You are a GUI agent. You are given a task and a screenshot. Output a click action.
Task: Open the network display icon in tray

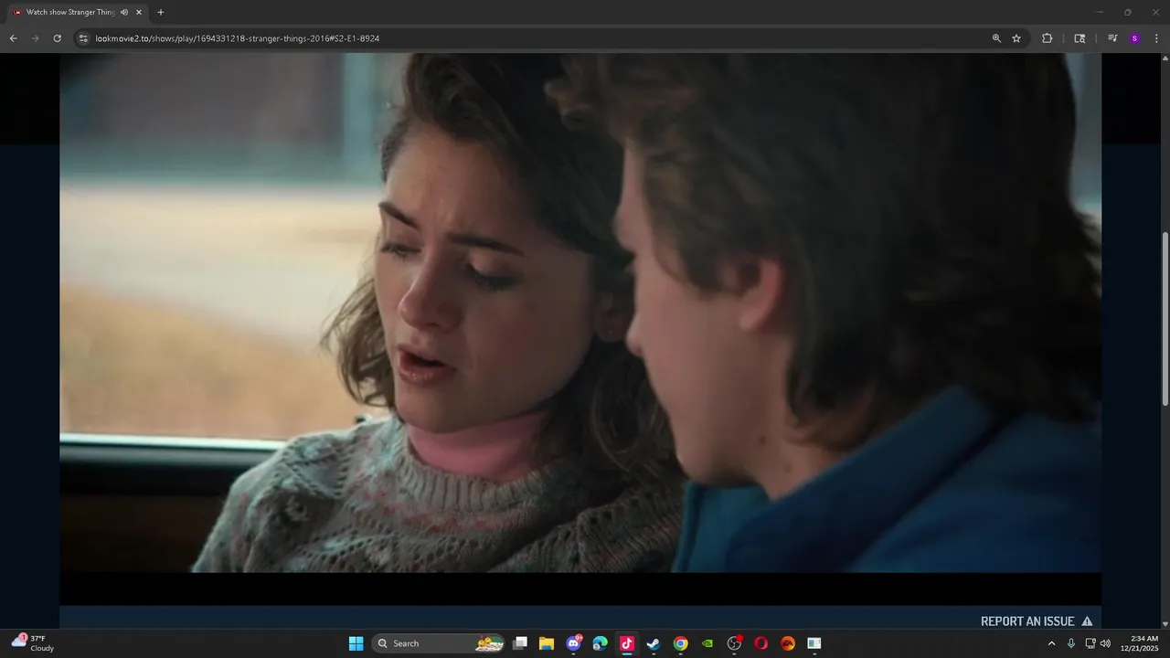tap(1090, 643)
